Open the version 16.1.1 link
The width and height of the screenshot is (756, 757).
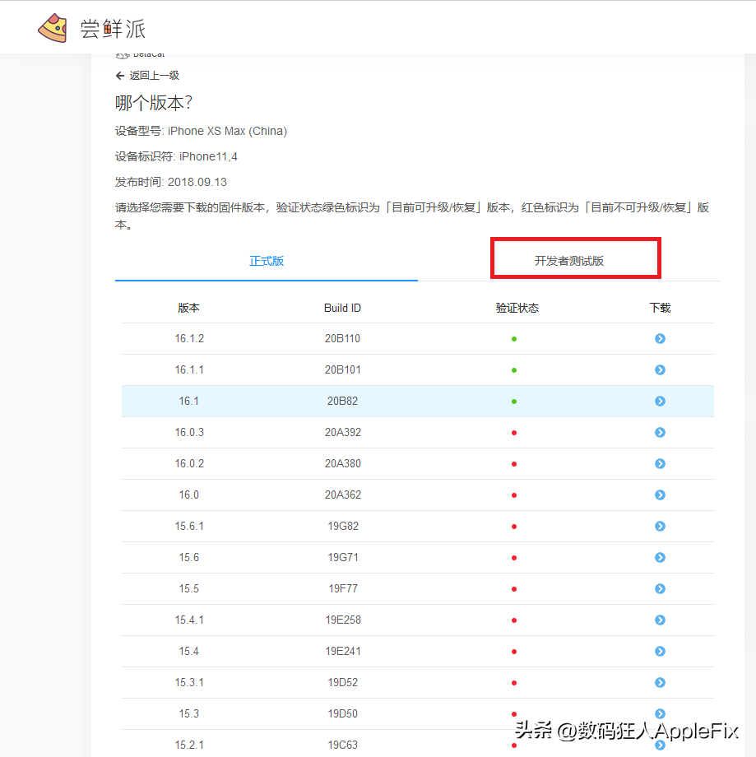[188, 369]
